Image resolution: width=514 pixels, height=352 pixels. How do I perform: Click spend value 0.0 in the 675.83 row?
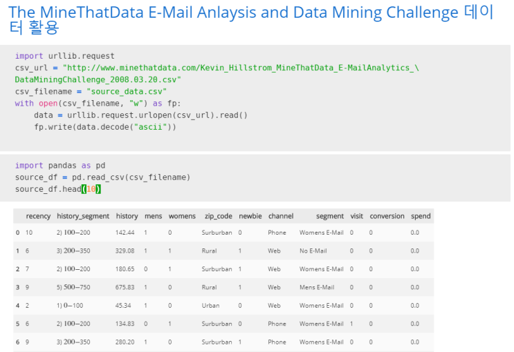click(414, 287)
